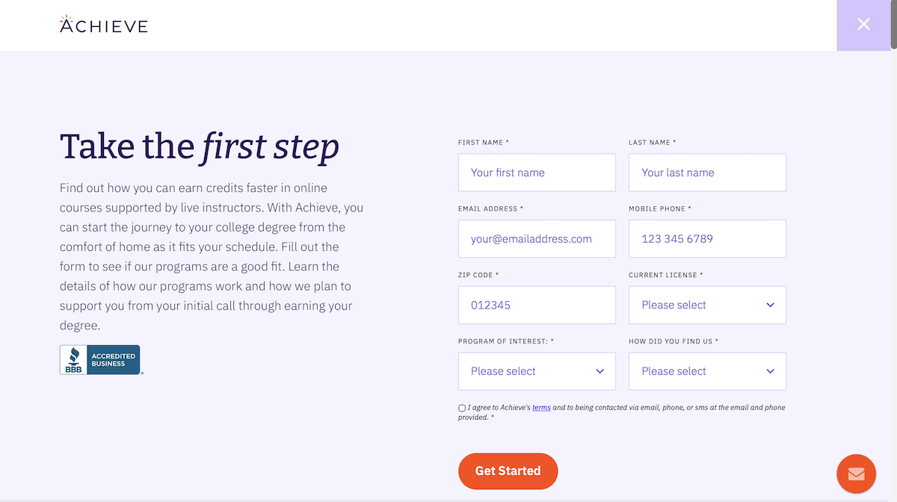Open the orange mail chat icon
Screen dimensions: 897x502
click(x=856, y=474)
